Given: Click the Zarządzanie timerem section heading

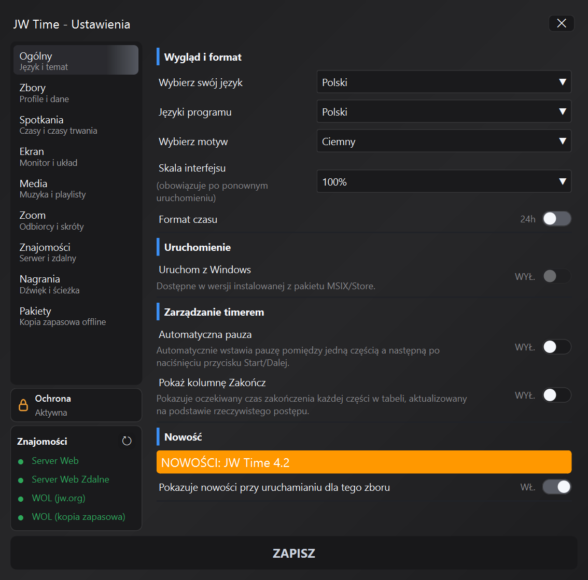Looking at the screenshot, I should (214, 313).
